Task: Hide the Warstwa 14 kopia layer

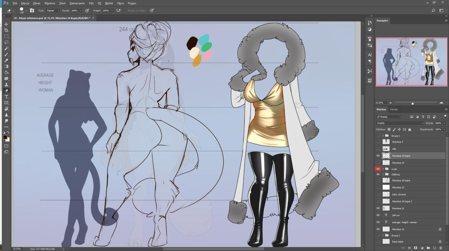Action: tap(378, 156)
